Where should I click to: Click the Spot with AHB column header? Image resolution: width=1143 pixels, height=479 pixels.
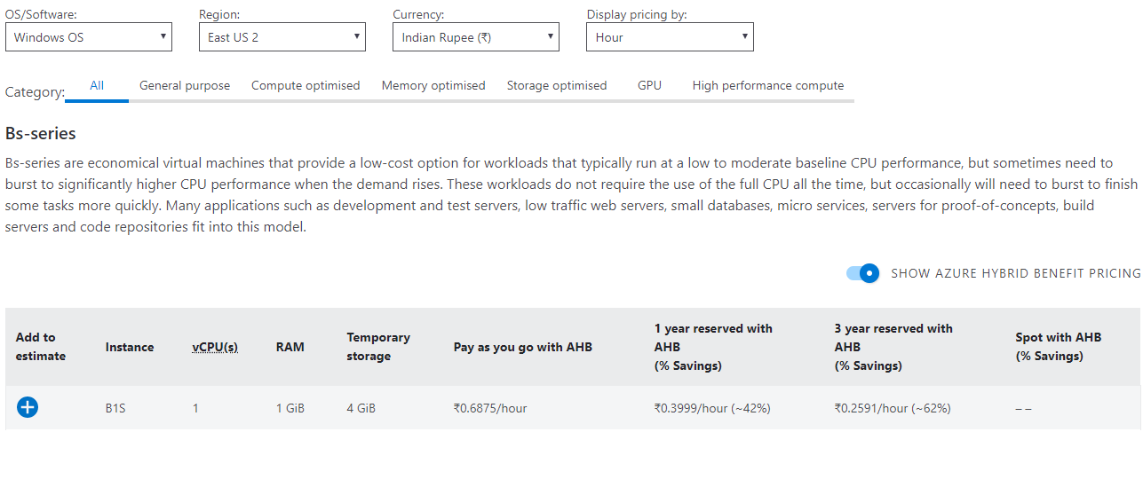coord(1058,347)
